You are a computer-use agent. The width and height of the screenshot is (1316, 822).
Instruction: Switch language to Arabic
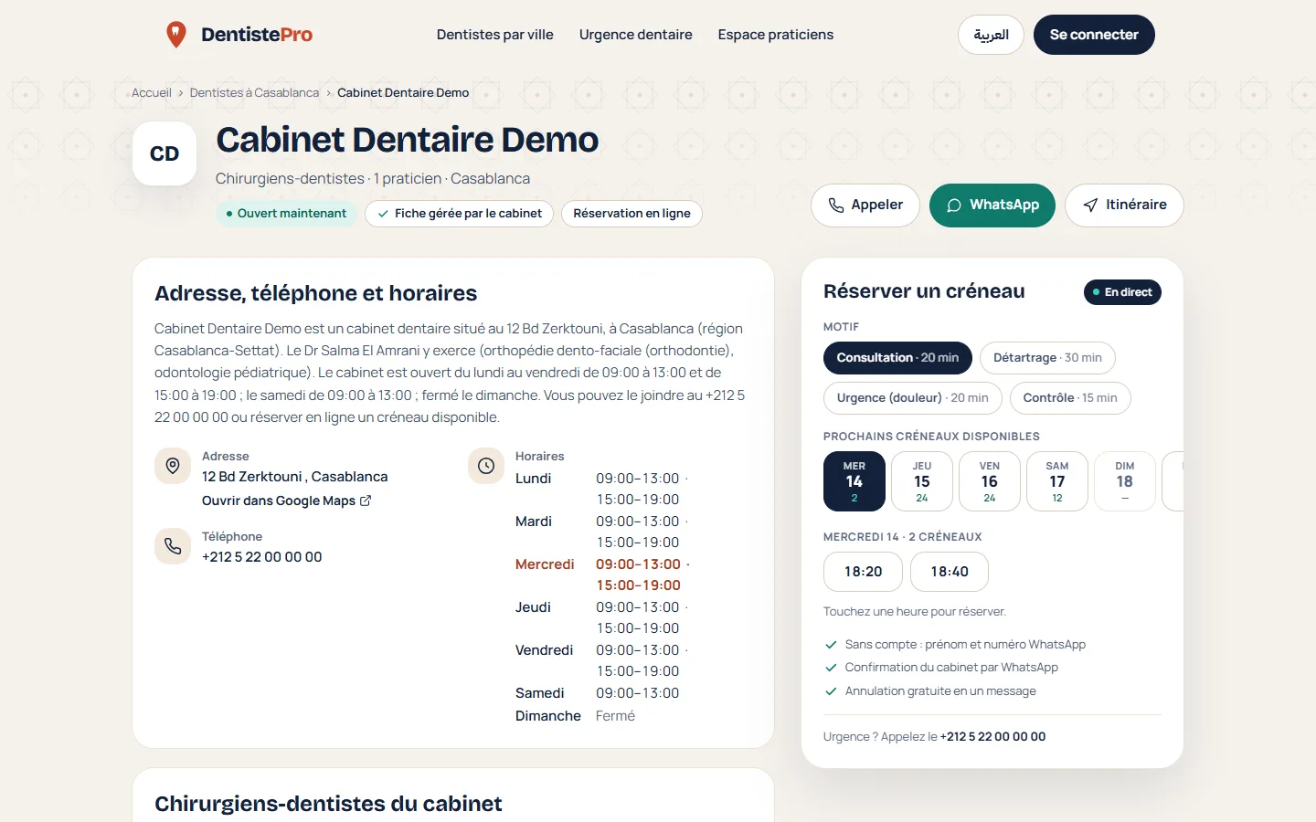pos(991,35)
